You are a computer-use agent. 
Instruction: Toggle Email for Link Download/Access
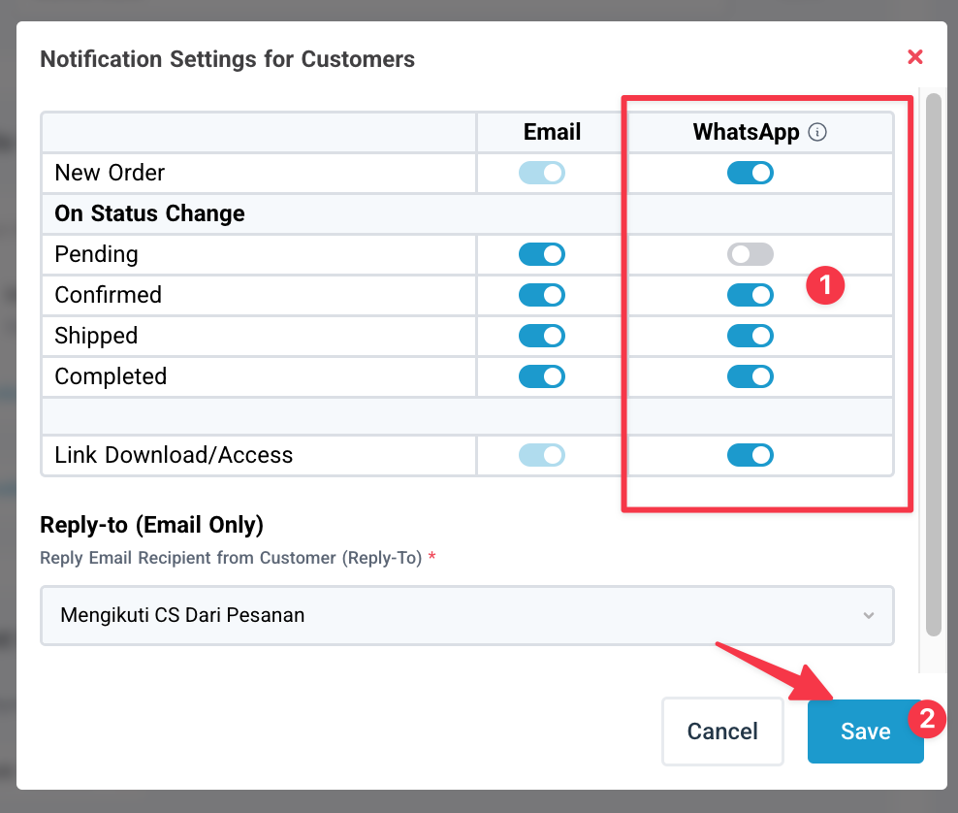click(542, 455)
